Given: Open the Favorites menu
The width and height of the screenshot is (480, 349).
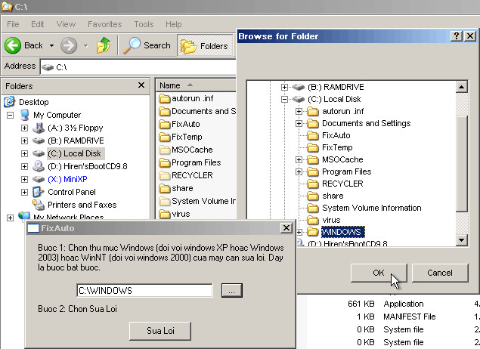Looking at the screenshot, I should [105, 24].
